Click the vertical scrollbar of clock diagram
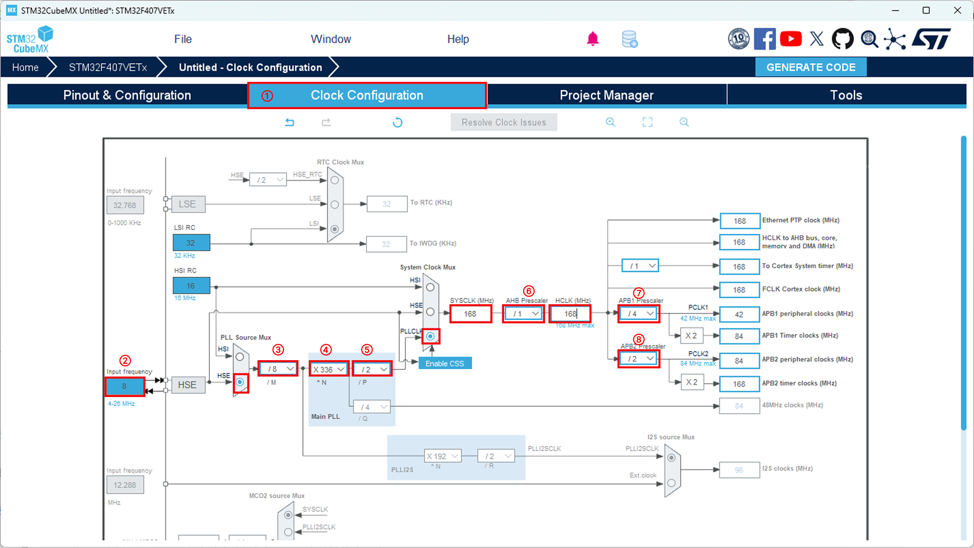This screenshot has width=974, height=548. tap(964, 282)
